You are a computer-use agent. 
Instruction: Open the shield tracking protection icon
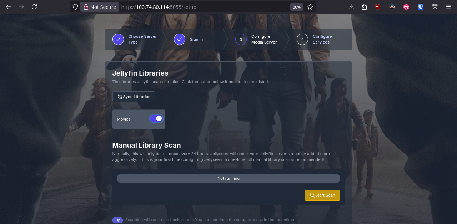[x=75, y=7]
